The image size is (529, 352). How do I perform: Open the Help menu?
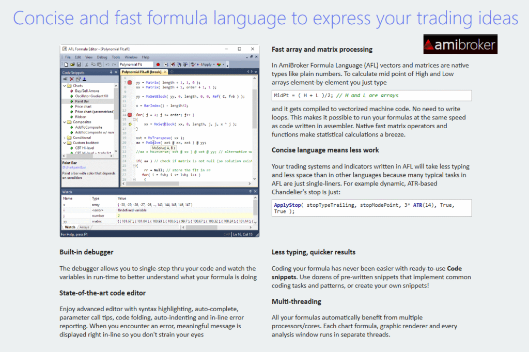145,57
